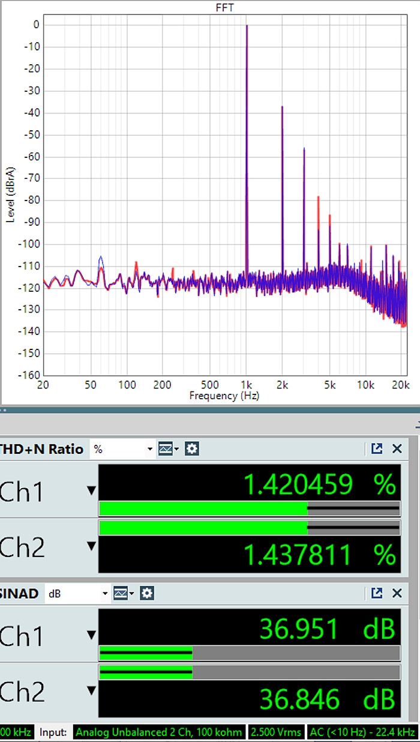Open THD+N Ratio settings gear
The height and width of the screenshot is (742, 420).
coord(191,448)
